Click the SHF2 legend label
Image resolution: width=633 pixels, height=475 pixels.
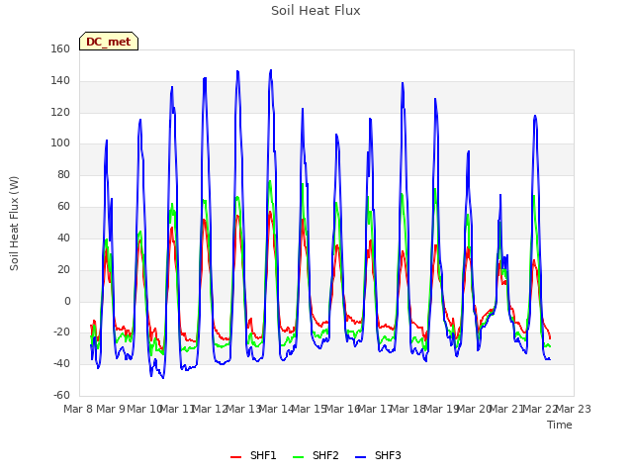(x=325, y=455)
